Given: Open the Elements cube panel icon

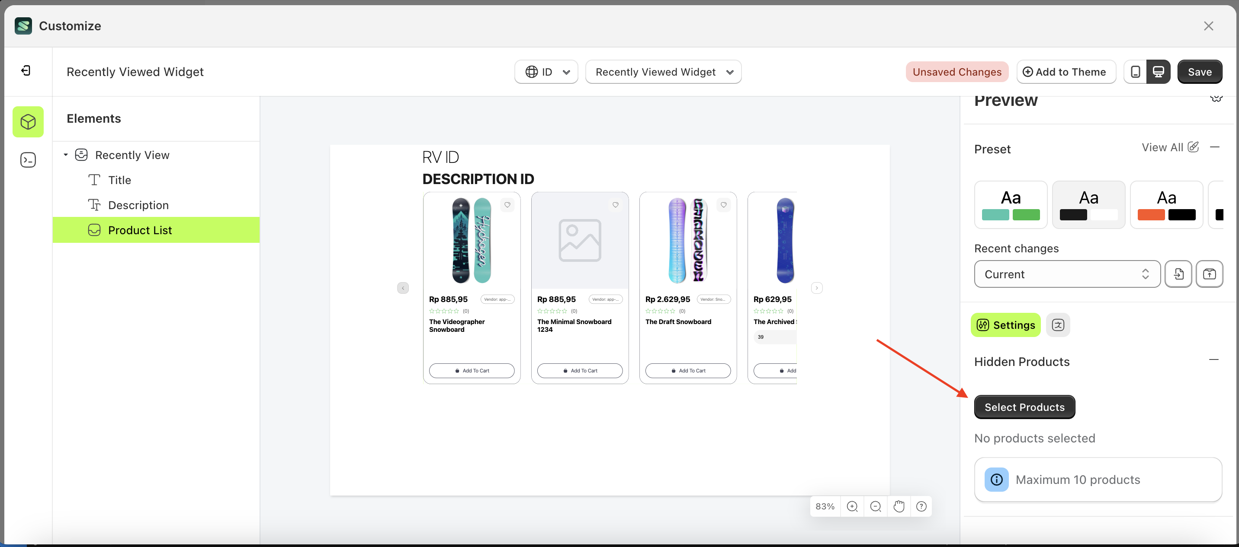Looking at the screenshot, I should [x=28, y=121].
